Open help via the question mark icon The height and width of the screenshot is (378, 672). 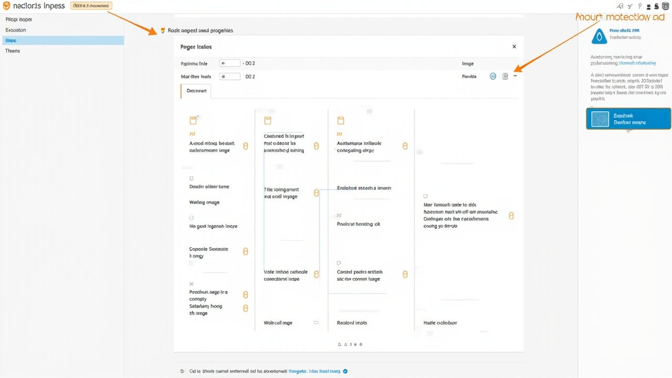(x=640, y=6)
